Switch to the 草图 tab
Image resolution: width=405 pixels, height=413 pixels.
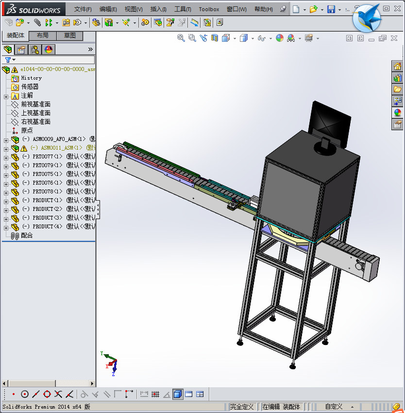pyautogui.click(x=70, y=35)
